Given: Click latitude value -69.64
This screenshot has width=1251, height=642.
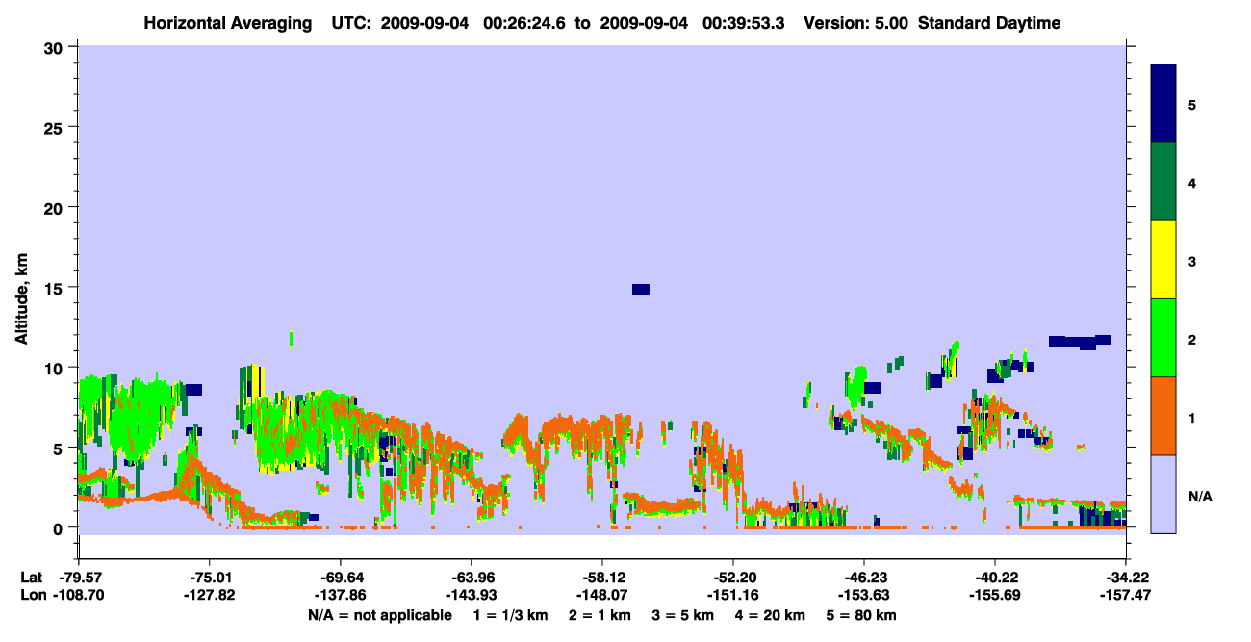Looking at the screenshot, I should click(x=341, y=577).
